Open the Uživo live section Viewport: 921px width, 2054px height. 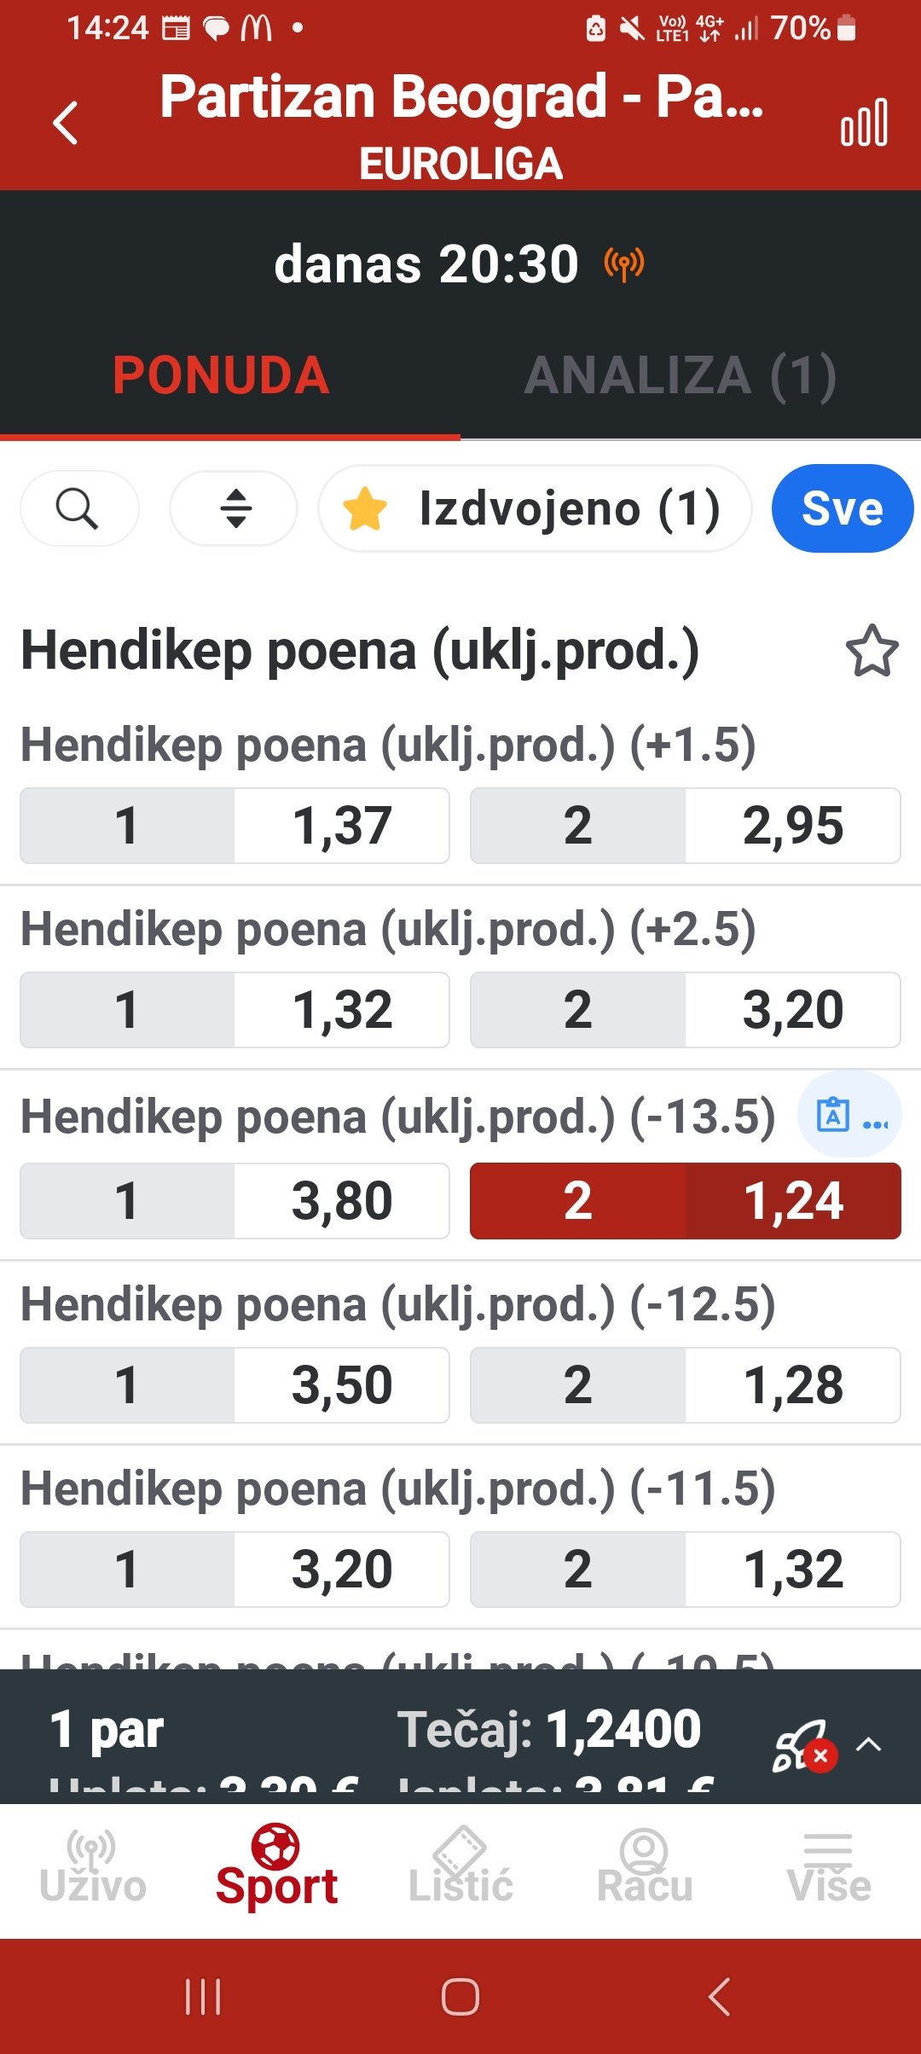tap(92, 1868)
